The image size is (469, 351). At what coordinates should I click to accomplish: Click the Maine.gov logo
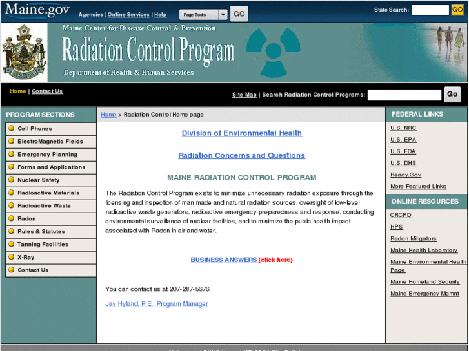click(x=37, y=10)
